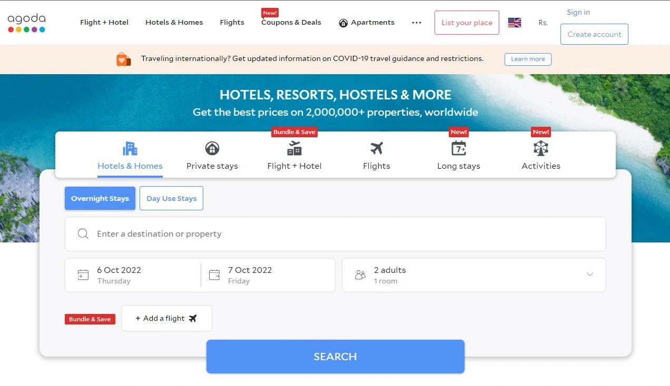This screenshot has height=386, width=670.
Task: Open the Rs. currency selector
Action: [543, 23]
